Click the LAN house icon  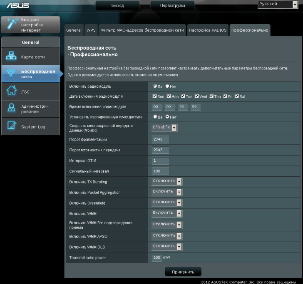point(11,92)
